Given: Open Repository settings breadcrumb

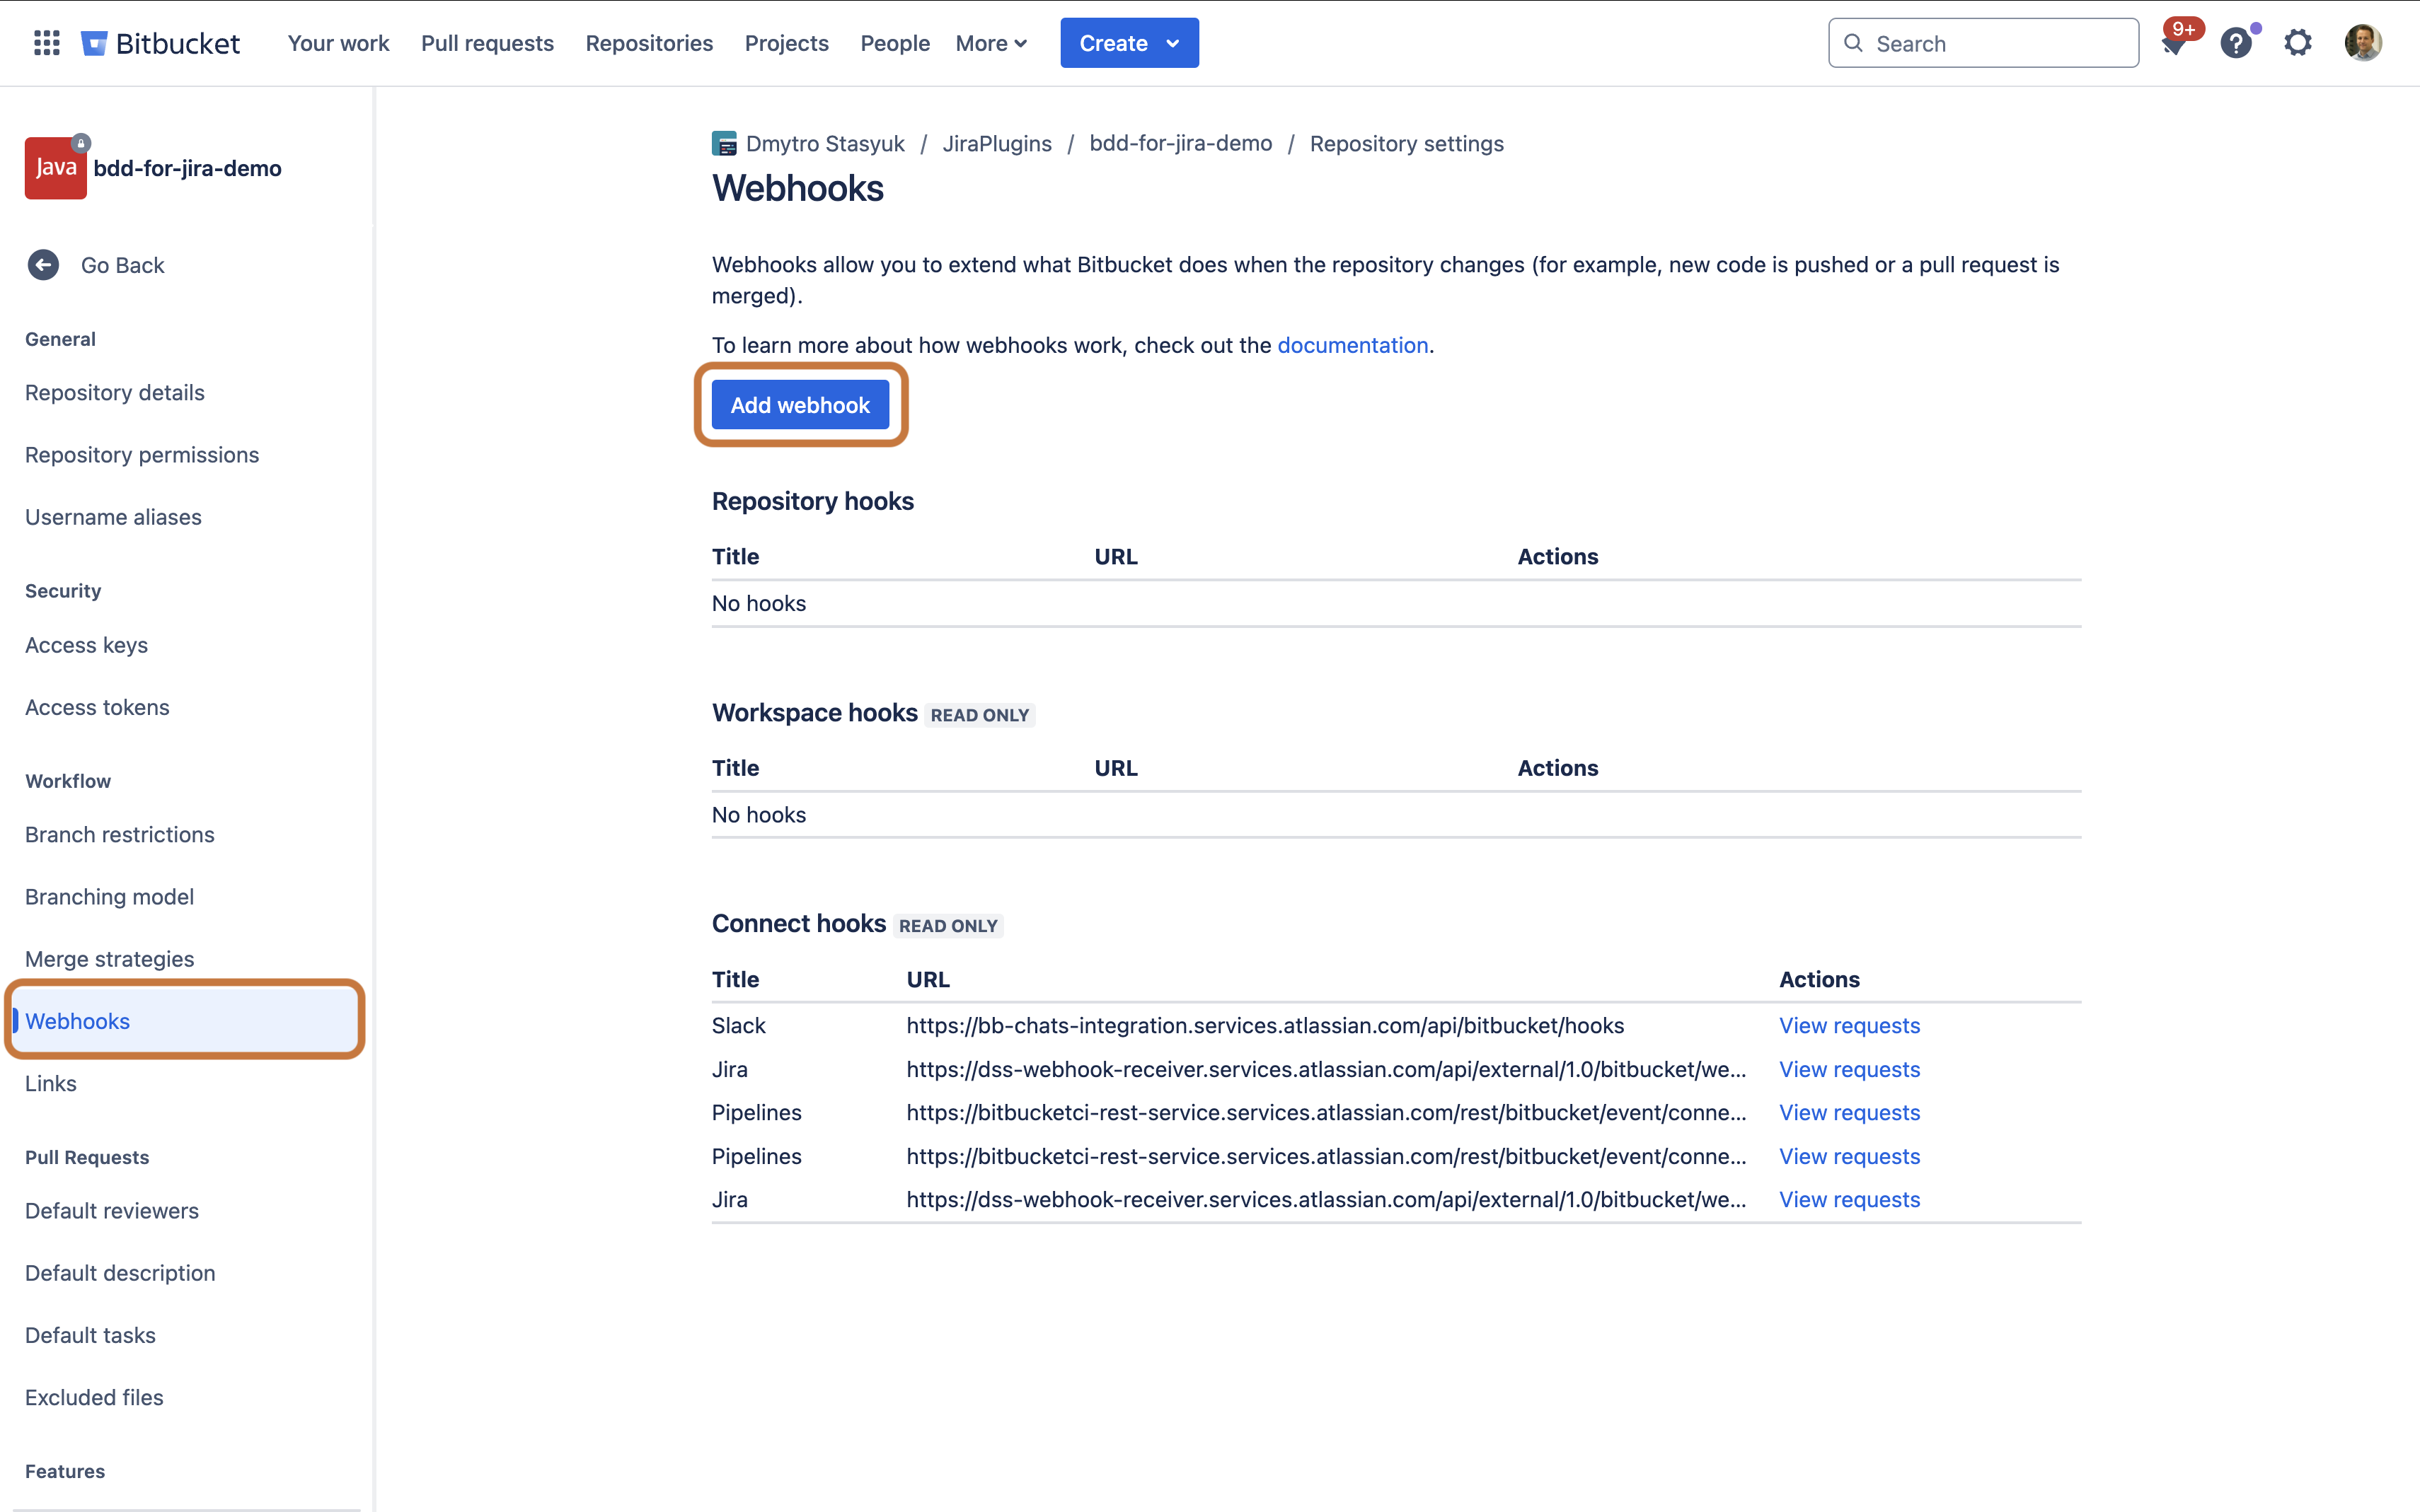Looking at the screenshot, I should coord(1407,144).
